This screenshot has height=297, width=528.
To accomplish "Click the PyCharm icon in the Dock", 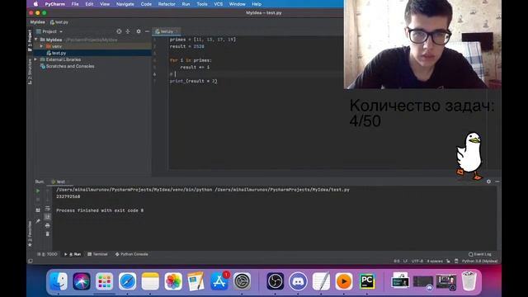I will click(366, 280).
